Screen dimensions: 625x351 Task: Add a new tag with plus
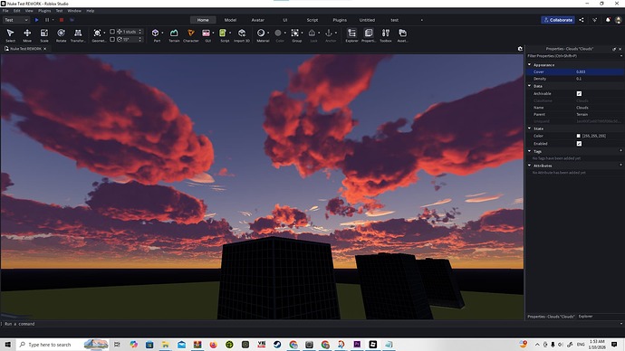621,151
